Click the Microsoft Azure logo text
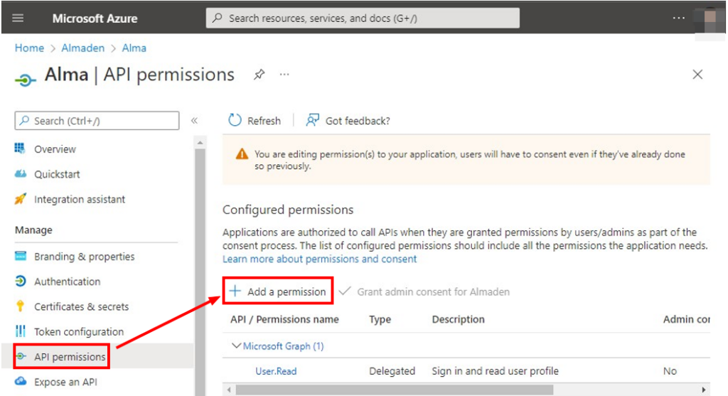This screenshot has height=396, width=728. click(x=95, y=18)
